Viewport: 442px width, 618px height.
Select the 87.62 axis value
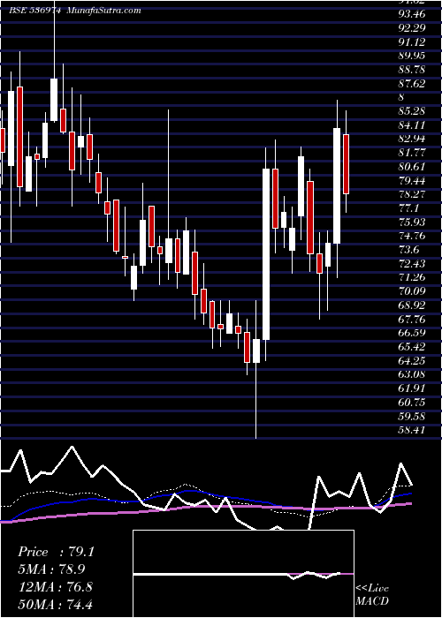(412, 83)
